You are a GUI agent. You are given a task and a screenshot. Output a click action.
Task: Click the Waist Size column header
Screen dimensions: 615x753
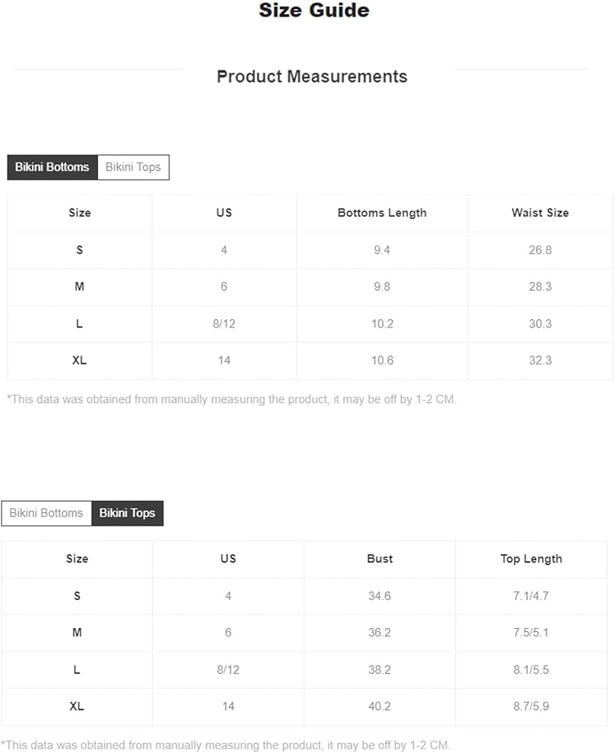[x=540, y=213]
